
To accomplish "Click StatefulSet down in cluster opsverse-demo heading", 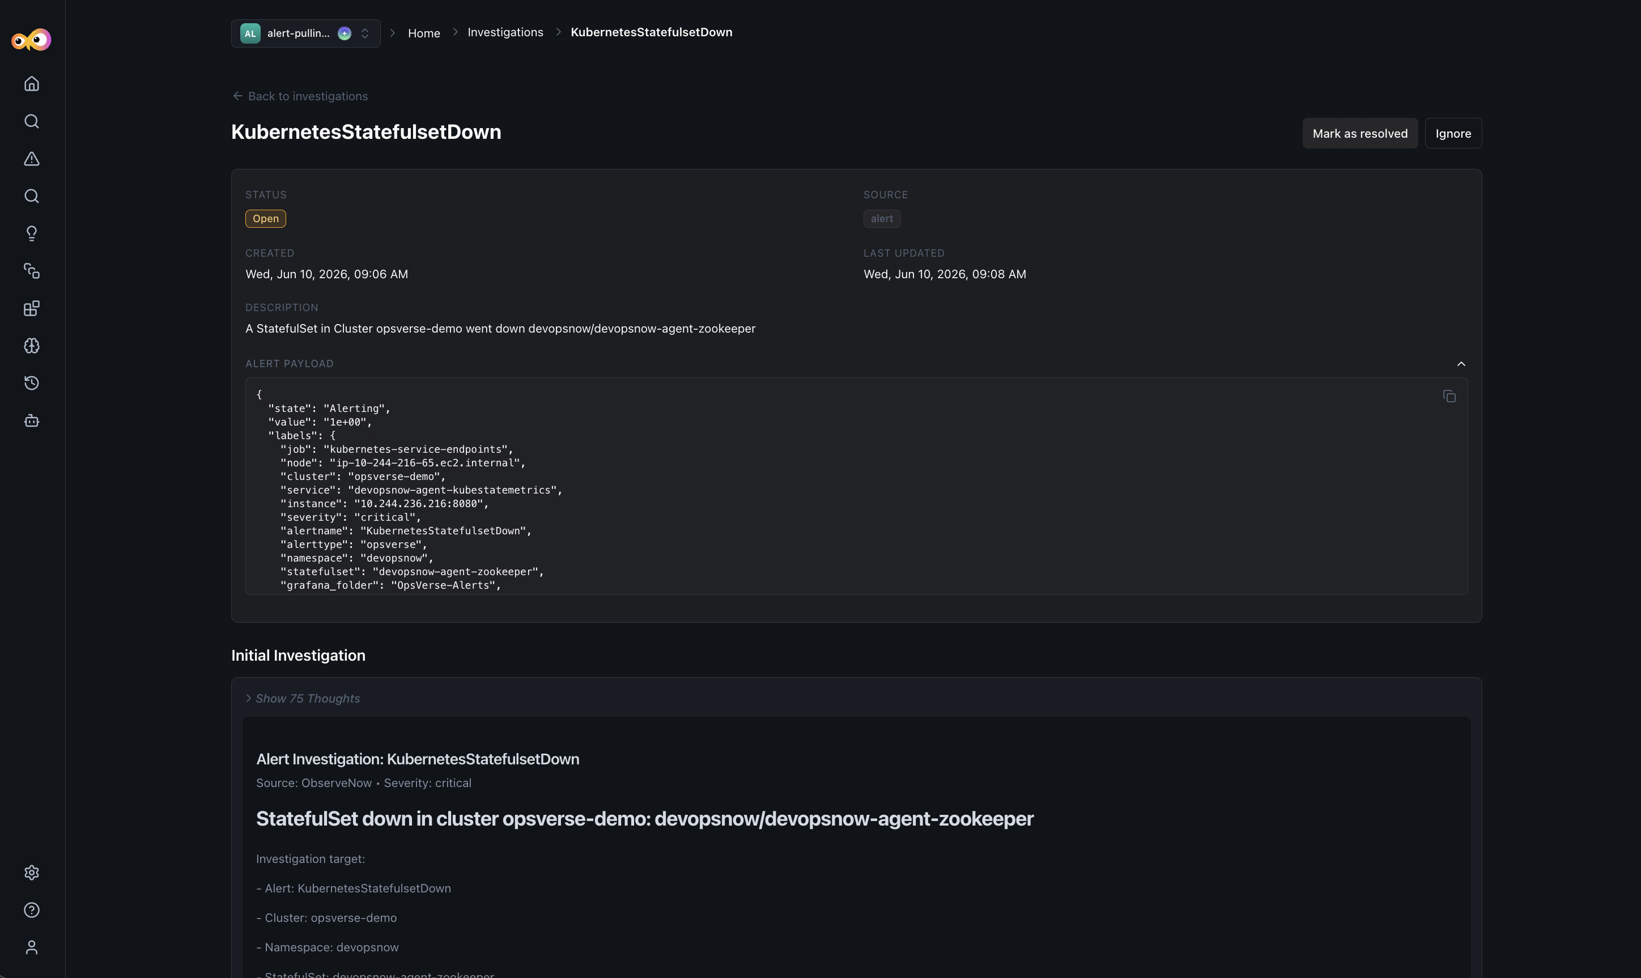I will click(x=644, y=819).
